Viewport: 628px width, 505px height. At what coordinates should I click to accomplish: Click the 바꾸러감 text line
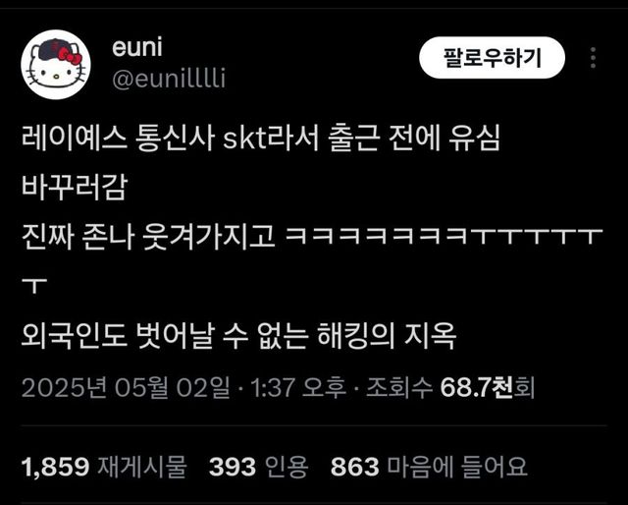tap(75, 187)
